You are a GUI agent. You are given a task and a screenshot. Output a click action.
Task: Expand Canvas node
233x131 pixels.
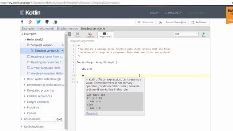pyautogui.click(x=25, y=113)
